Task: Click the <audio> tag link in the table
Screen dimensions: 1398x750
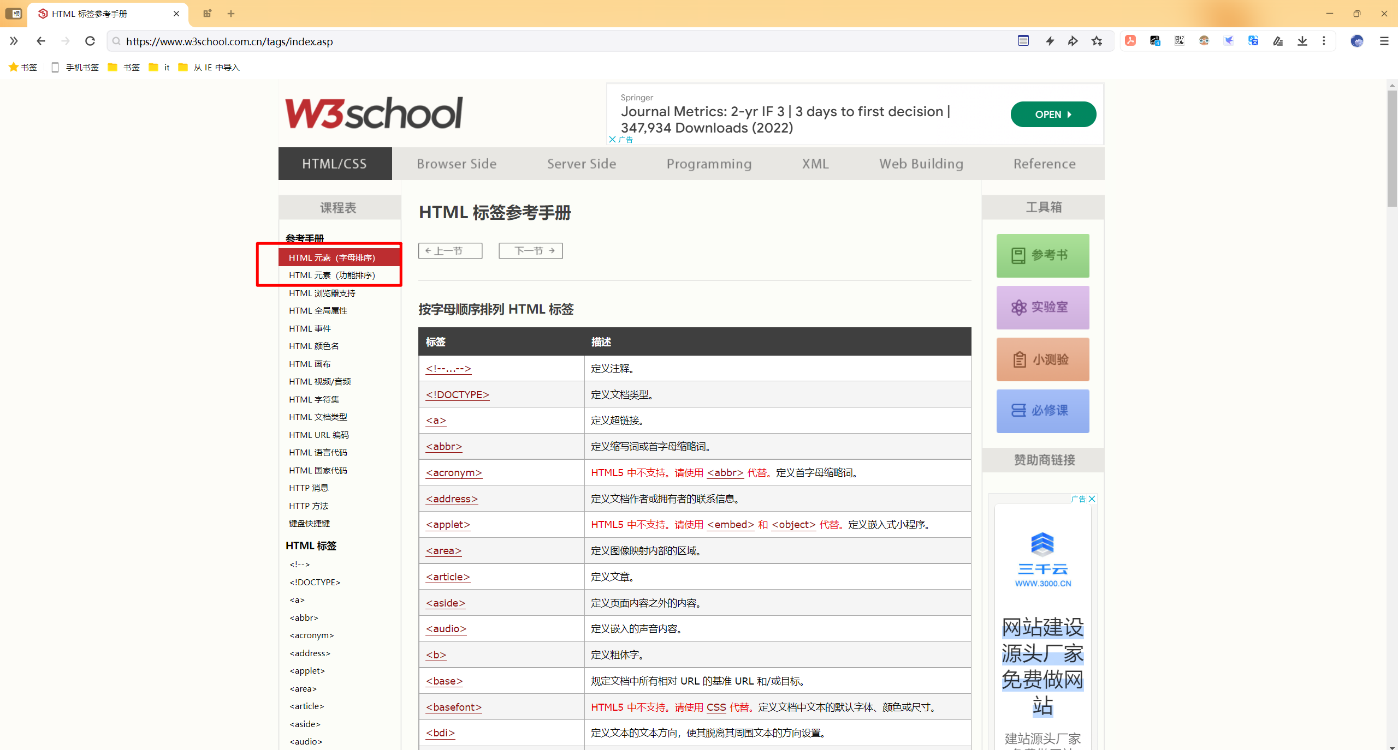Action: pos(446,628)
